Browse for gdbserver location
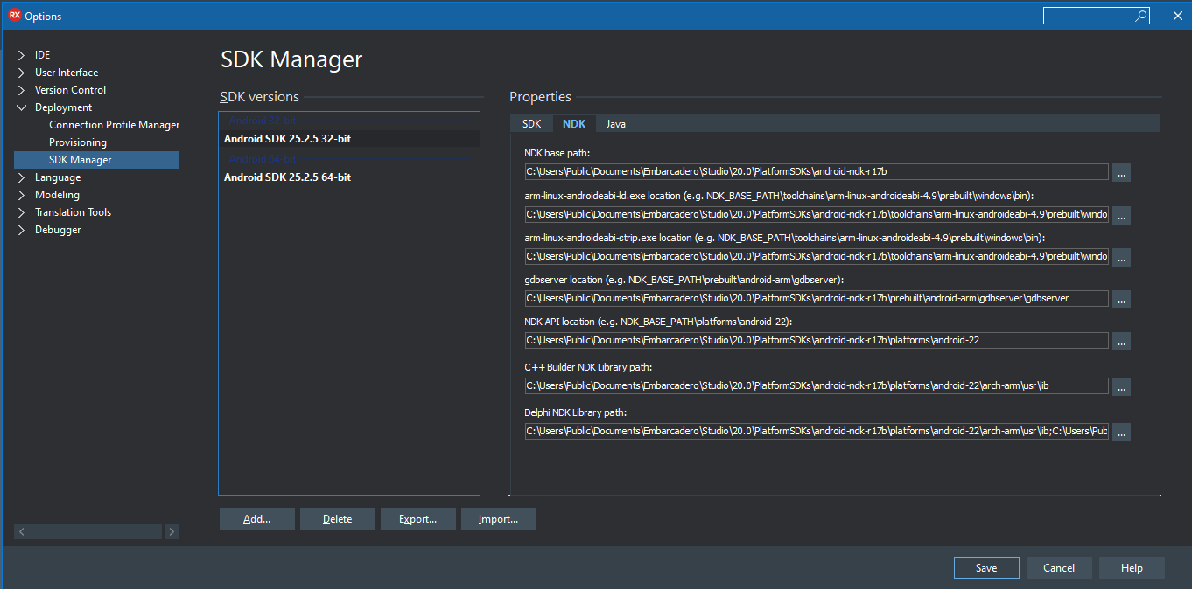1192x589 pixels. coord(1122,299)
